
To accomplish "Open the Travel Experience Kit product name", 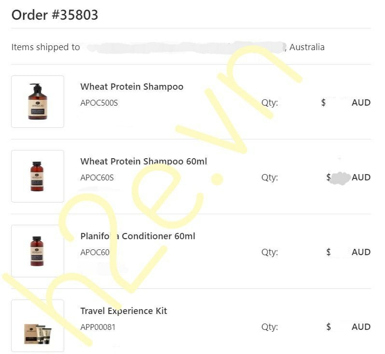I will [x=124, y=311].
